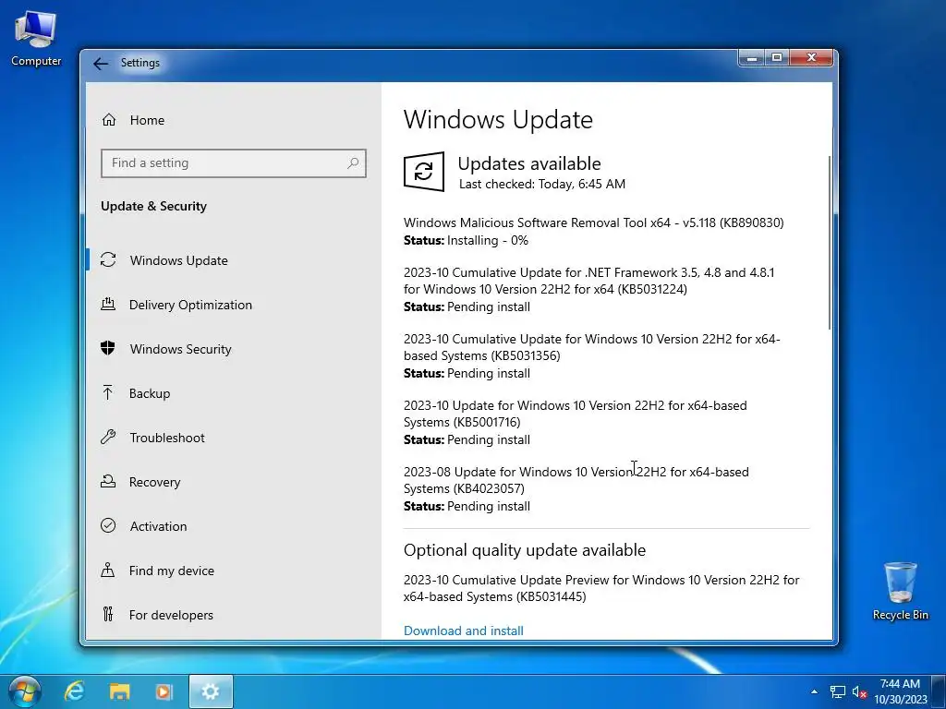Click the Settings gear taskbar button
This screenshot has width=946, height=709.
(211, 691)
